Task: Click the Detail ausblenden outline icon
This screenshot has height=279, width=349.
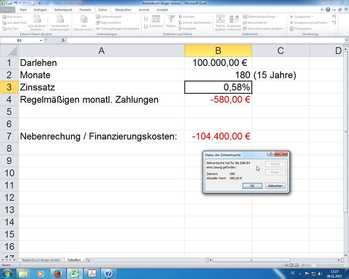Action: click(x=334, y=23)
